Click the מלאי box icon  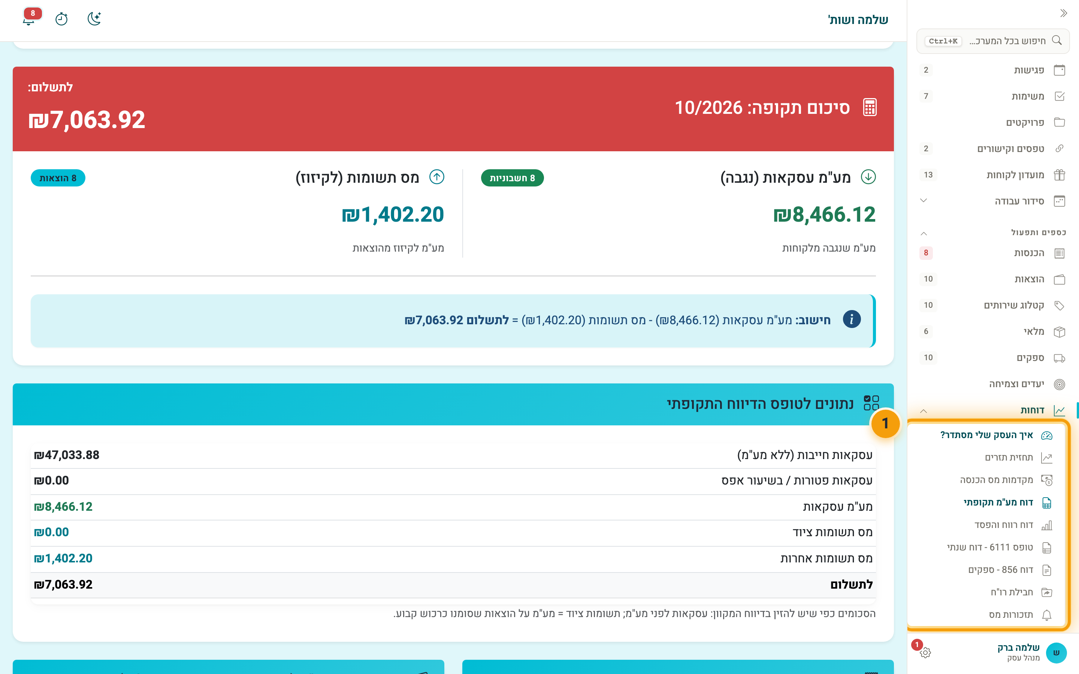tap(1060, 332)
